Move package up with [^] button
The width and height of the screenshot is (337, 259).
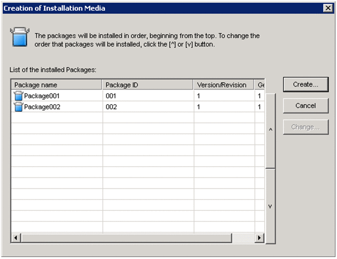point(271,131)
